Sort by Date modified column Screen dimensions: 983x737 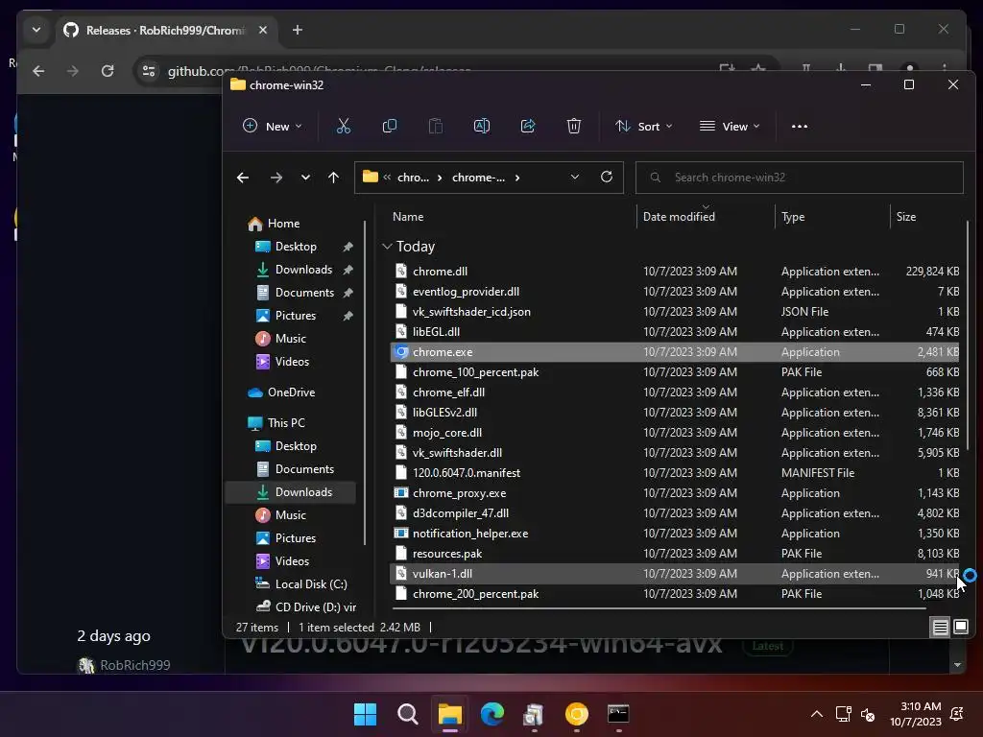[679, 217]
